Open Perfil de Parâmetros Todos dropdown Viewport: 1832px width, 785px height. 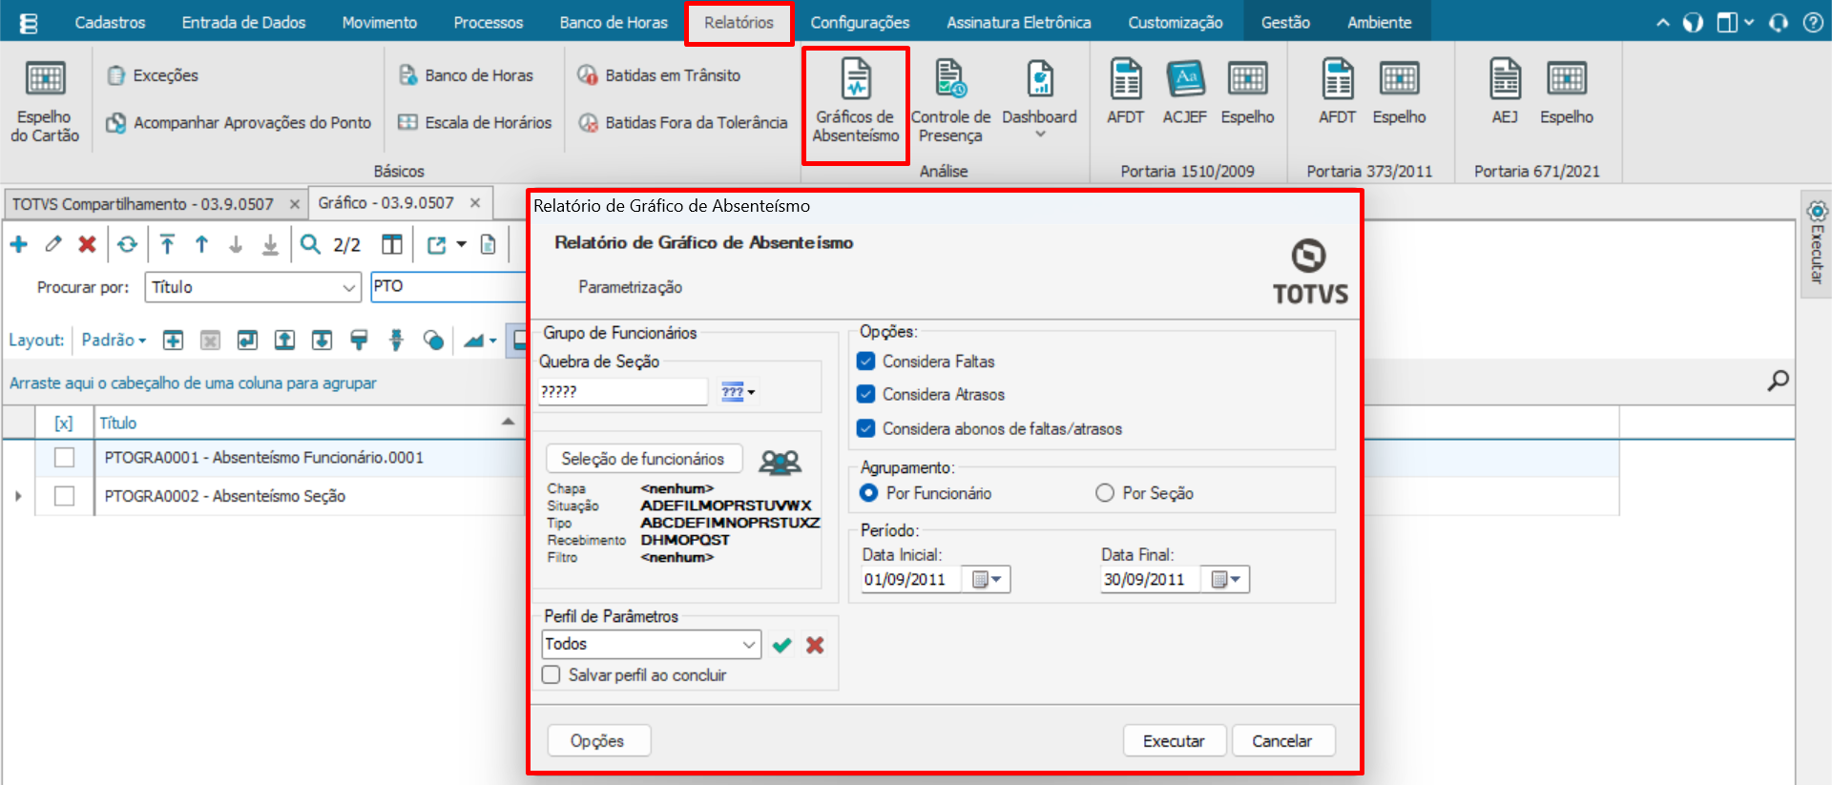[749, 645]
